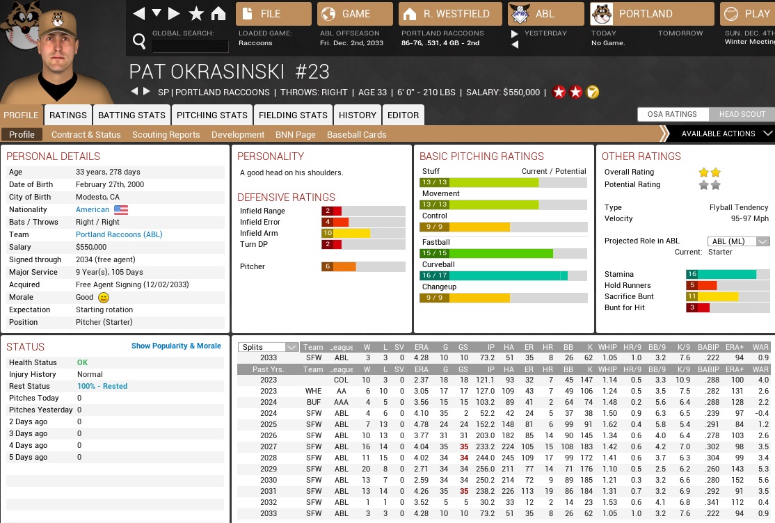Click the global search input field
775x523 pixels.
(190, 47)
